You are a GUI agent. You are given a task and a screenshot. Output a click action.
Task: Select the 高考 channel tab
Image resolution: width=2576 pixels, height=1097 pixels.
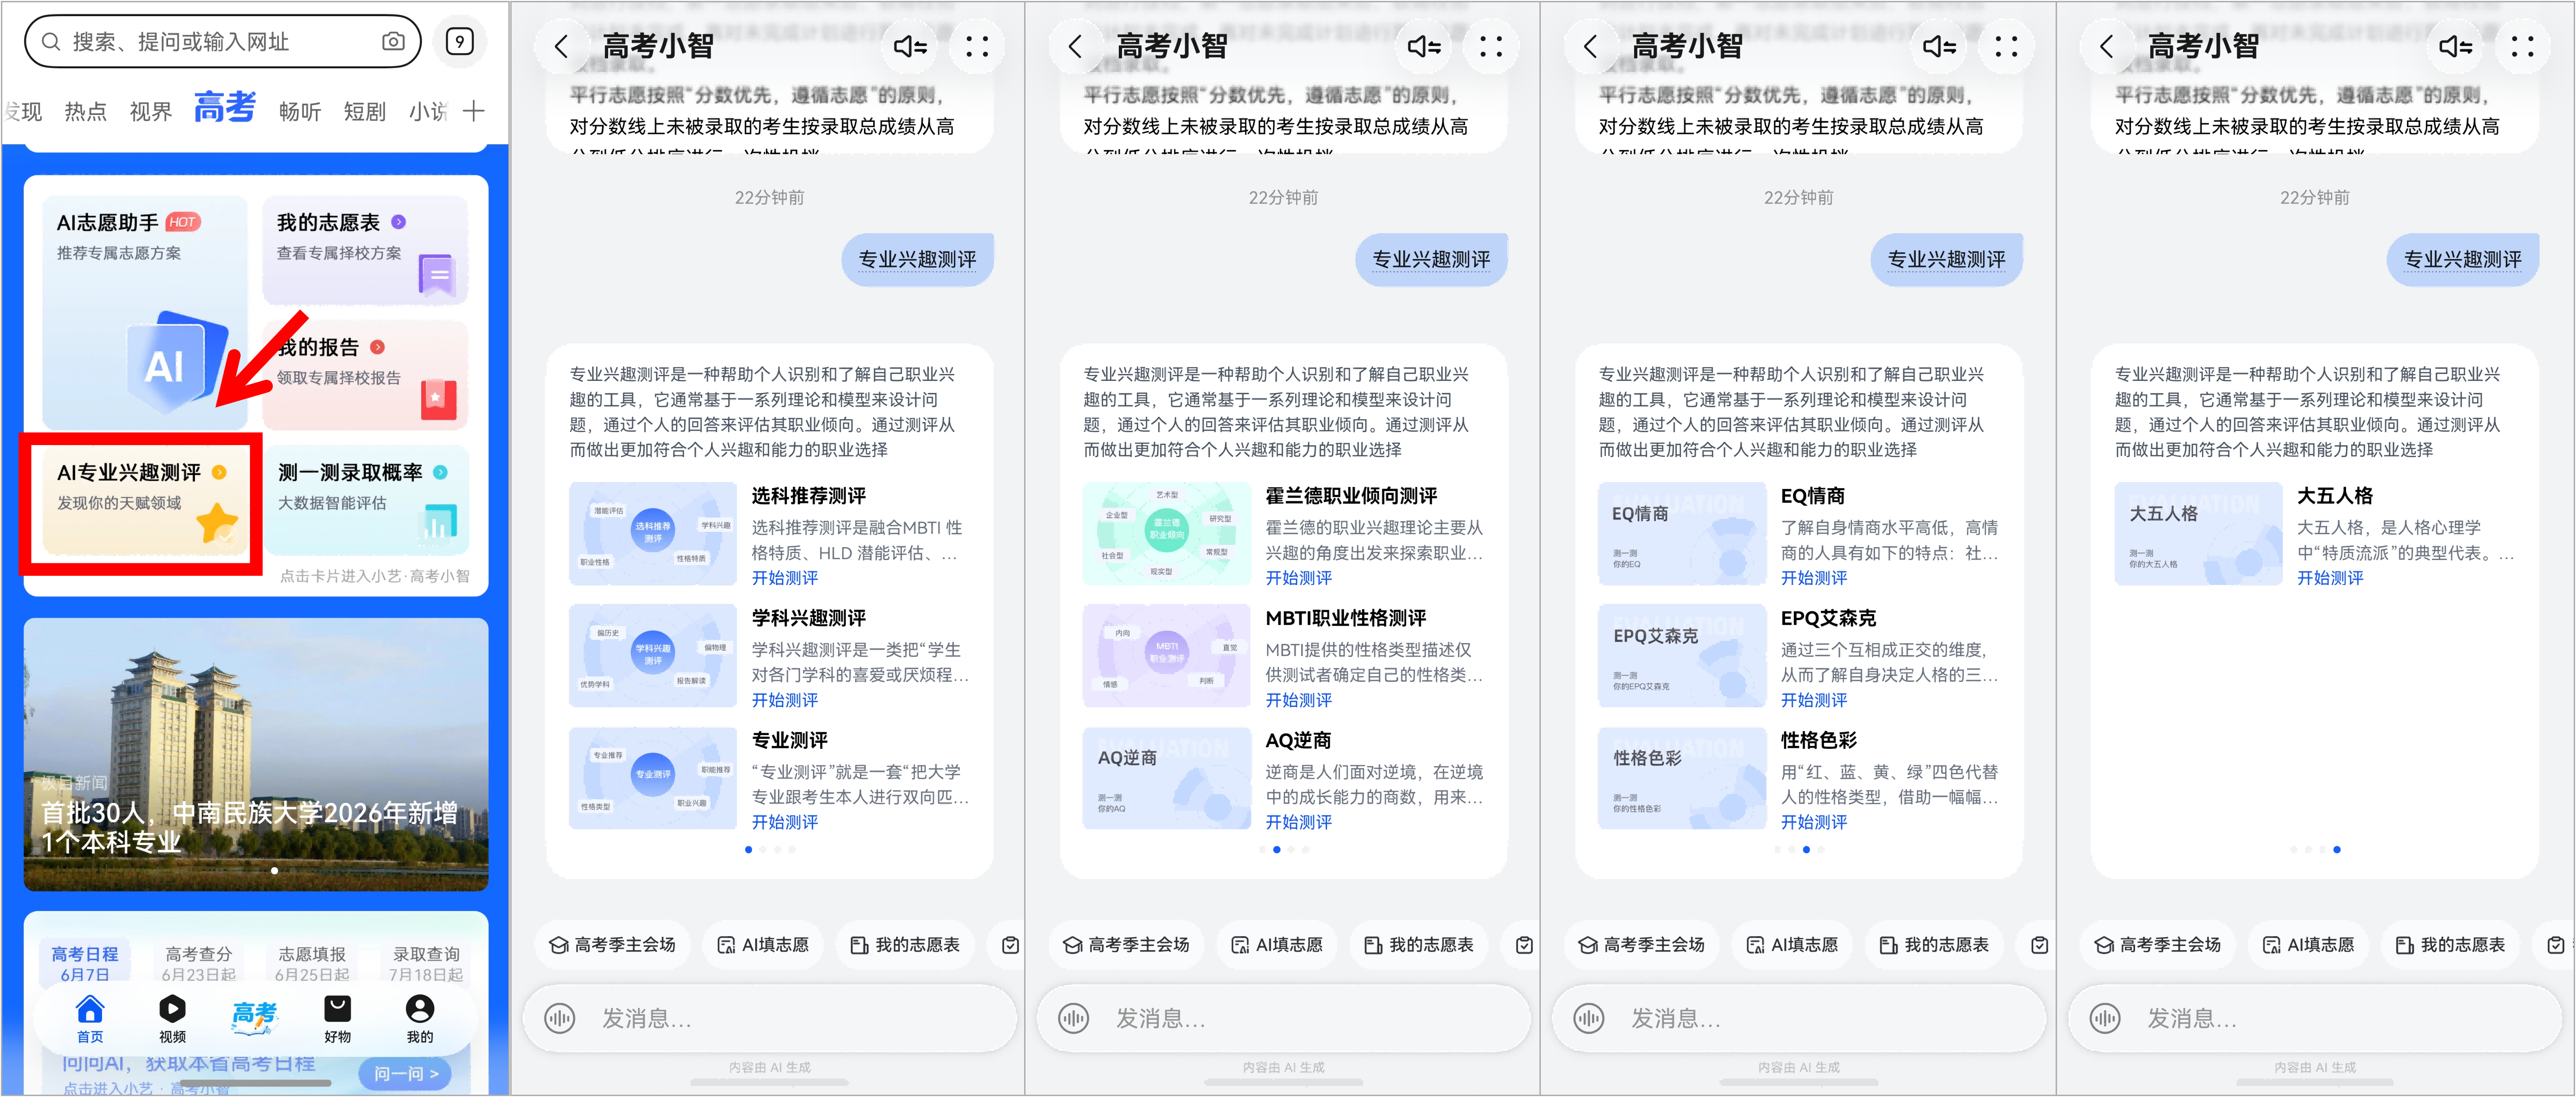click(224, 107)
